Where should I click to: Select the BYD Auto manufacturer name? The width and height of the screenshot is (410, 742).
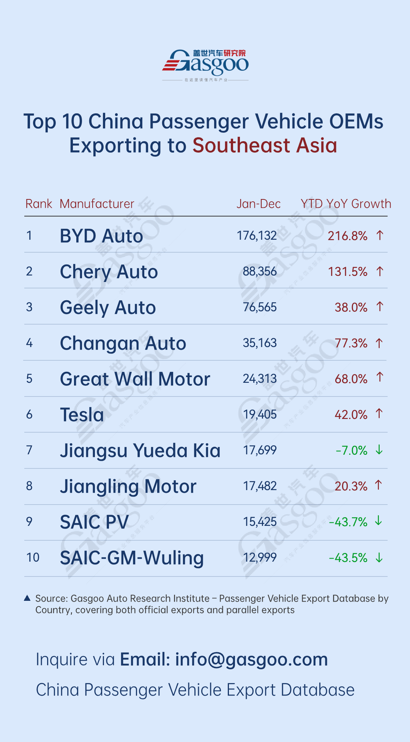[101, 236]
